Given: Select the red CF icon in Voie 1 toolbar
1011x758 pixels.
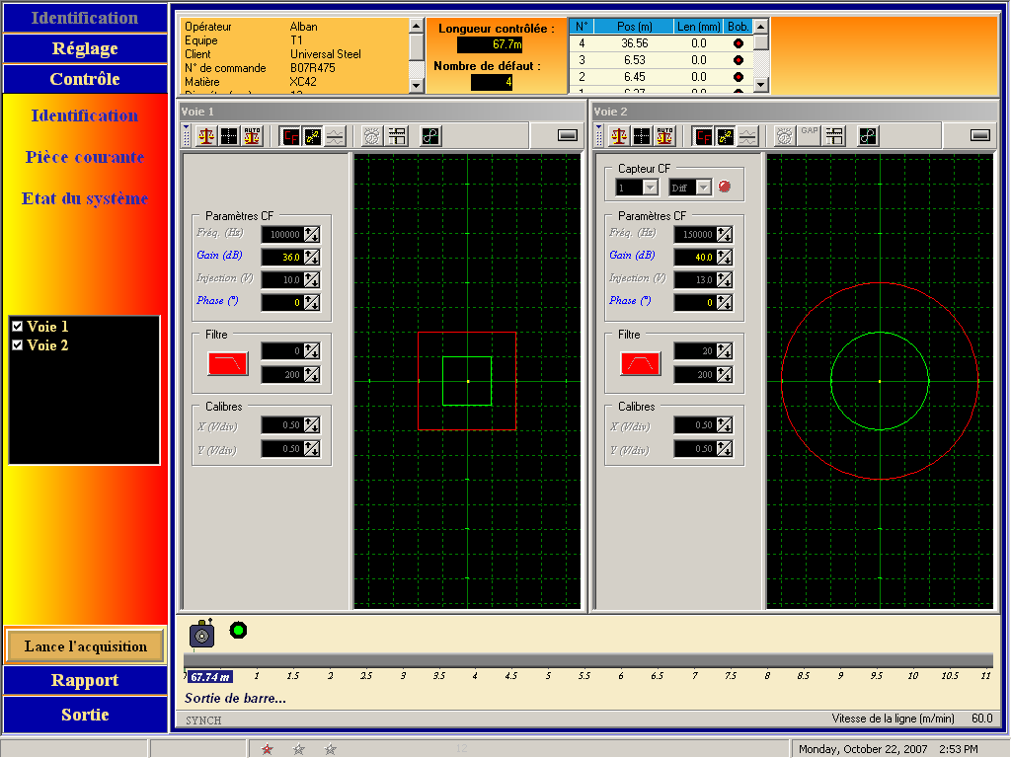Looking at the screenshot, I should (291, 136).
